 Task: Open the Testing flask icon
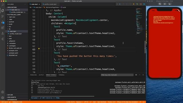point(3,33)
